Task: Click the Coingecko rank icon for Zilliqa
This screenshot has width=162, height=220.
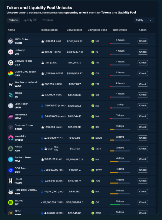Action: 93,95
